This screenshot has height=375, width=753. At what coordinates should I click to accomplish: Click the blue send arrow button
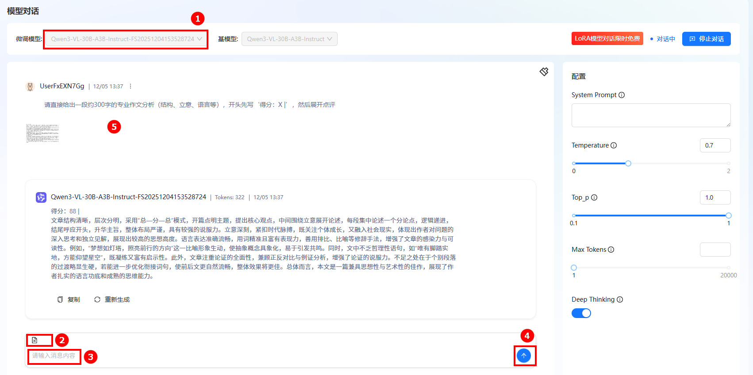[x=524, y=356]
